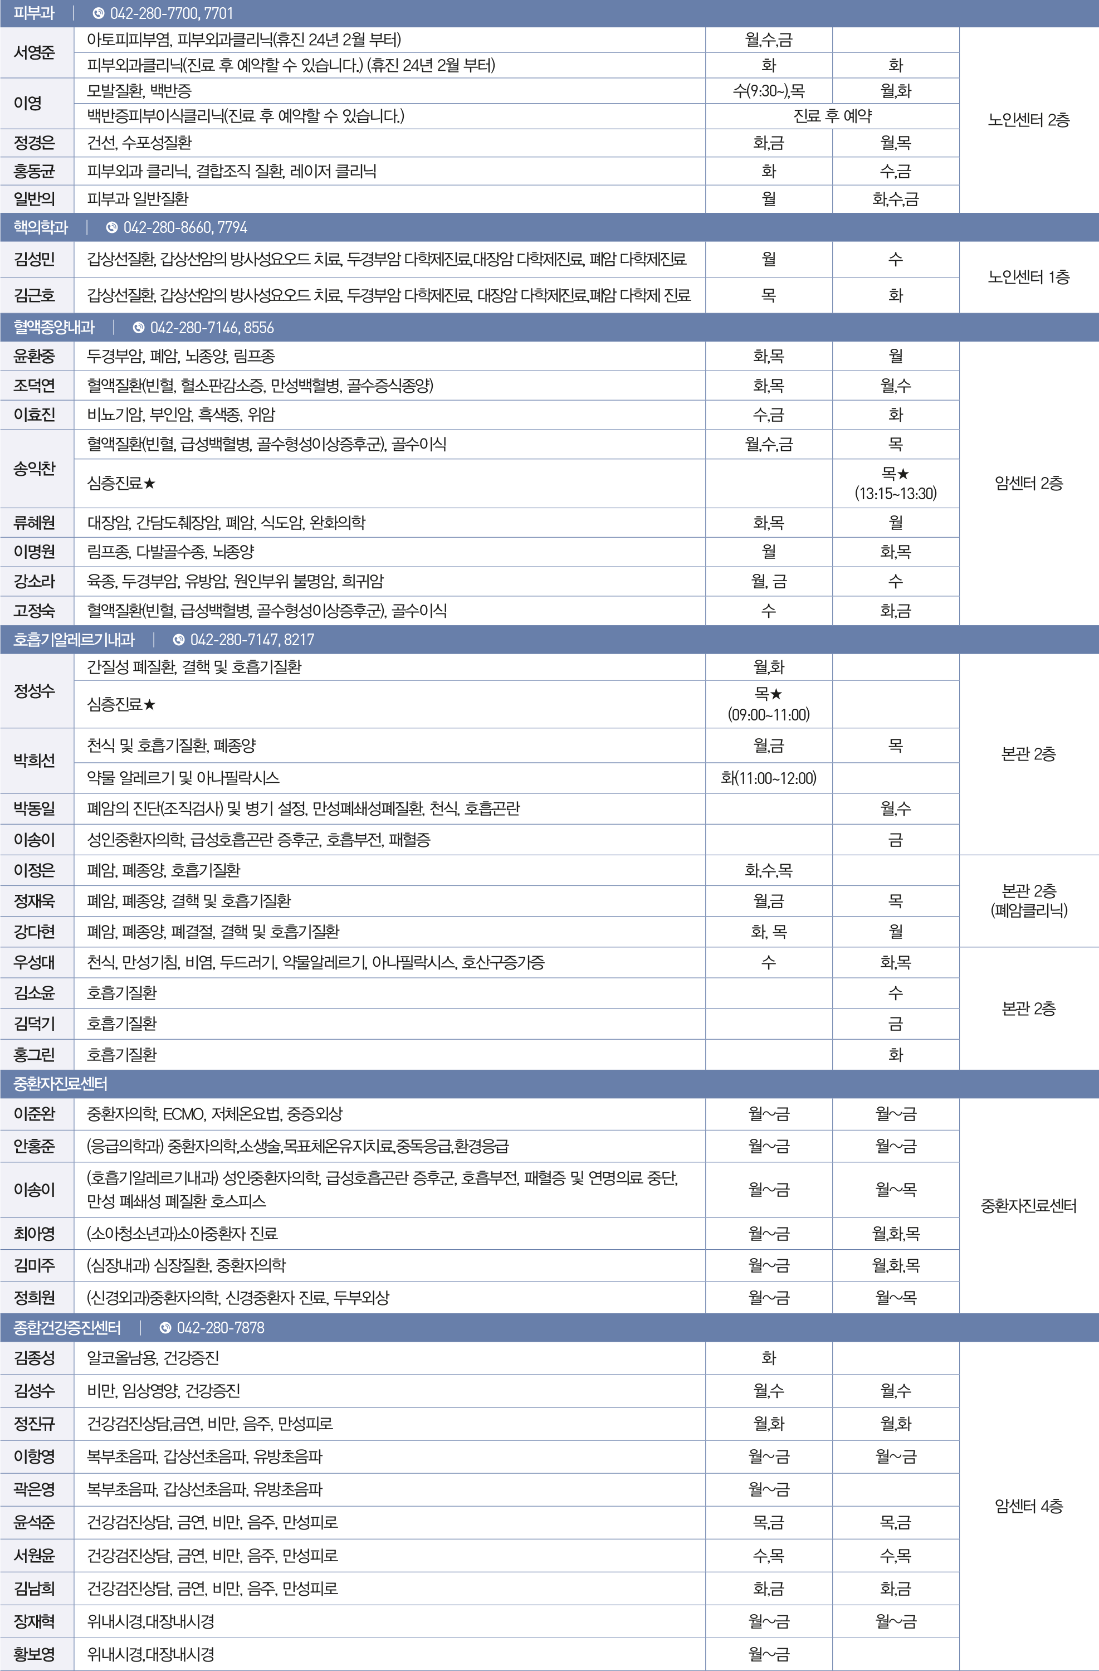Select doctor name 김성민
This screenshot has height=1671, width=1099.
pyautogui.click(x=35, y=259)
